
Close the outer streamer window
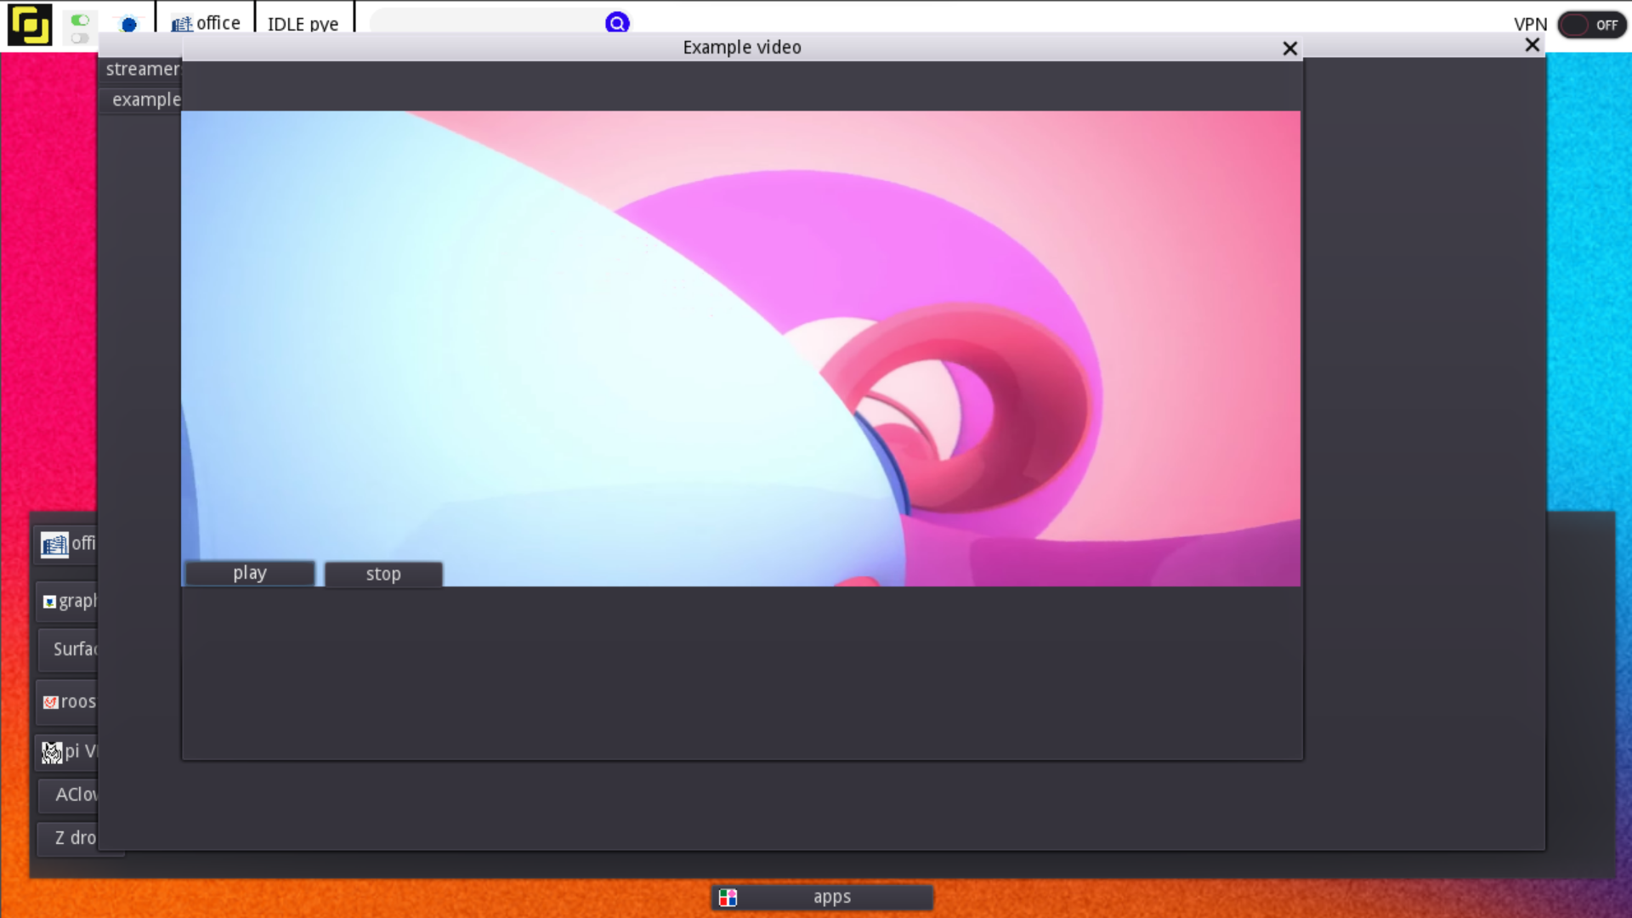pos(1532,45)
